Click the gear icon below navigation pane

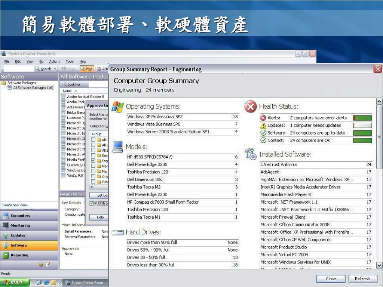click(x=41, y=265)
